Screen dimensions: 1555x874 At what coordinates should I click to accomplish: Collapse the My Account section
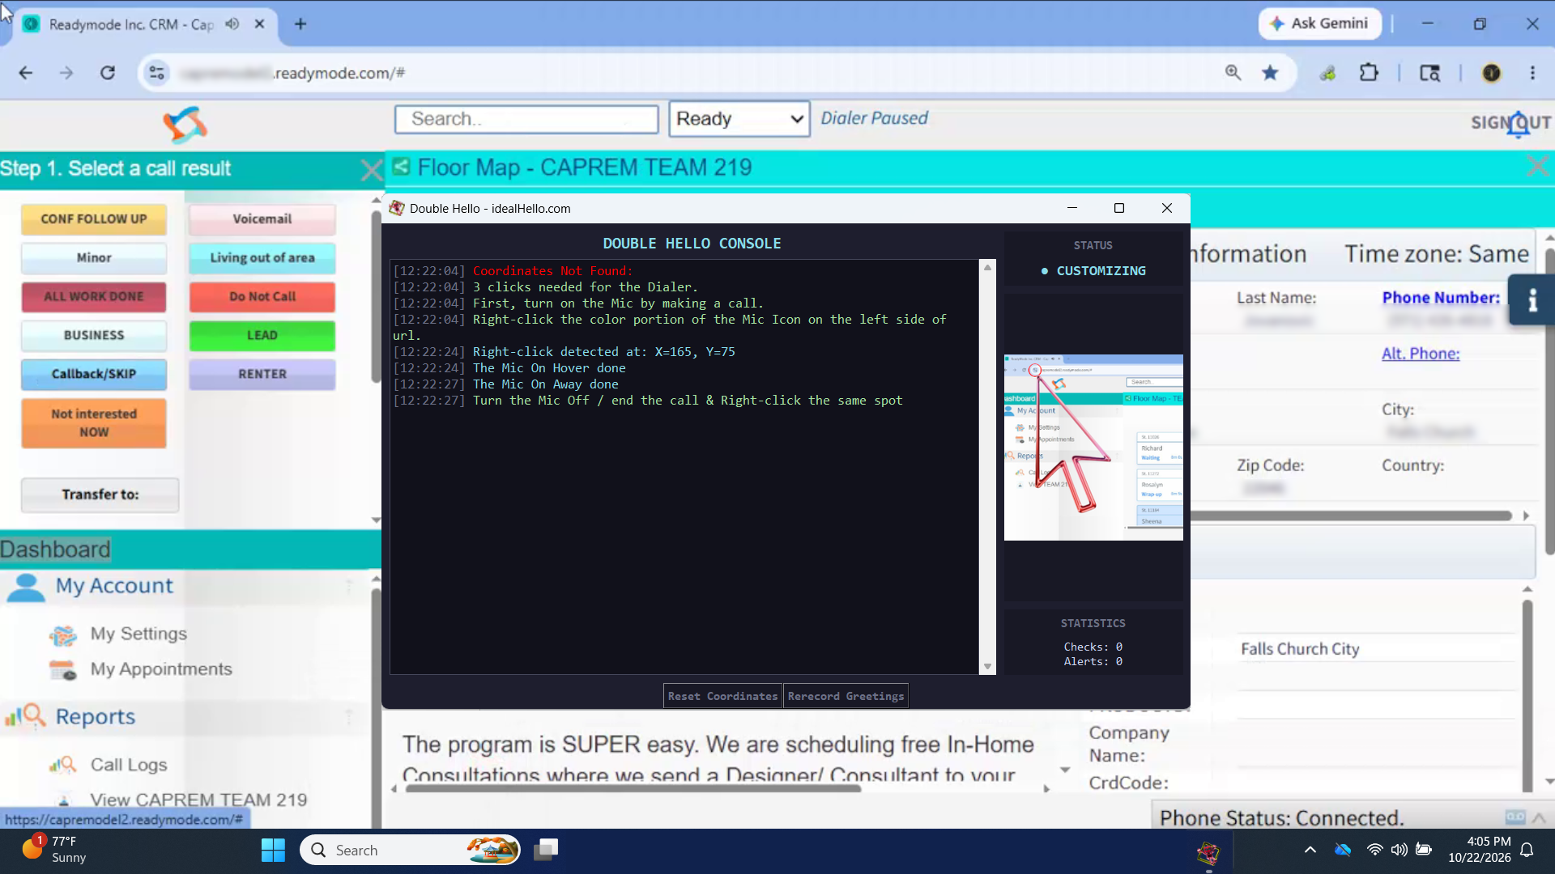(x=349, y=585)
